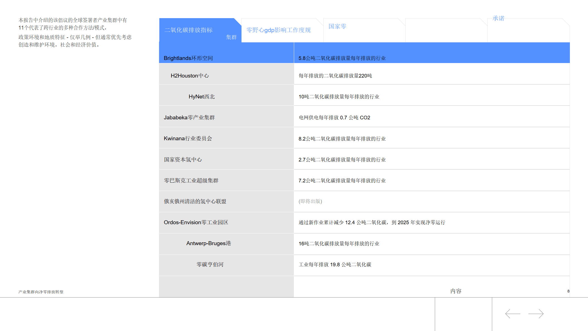Select the 国家资本氢中心 row
This screenshot has height=331, width=588.
(x=226, y=159)
